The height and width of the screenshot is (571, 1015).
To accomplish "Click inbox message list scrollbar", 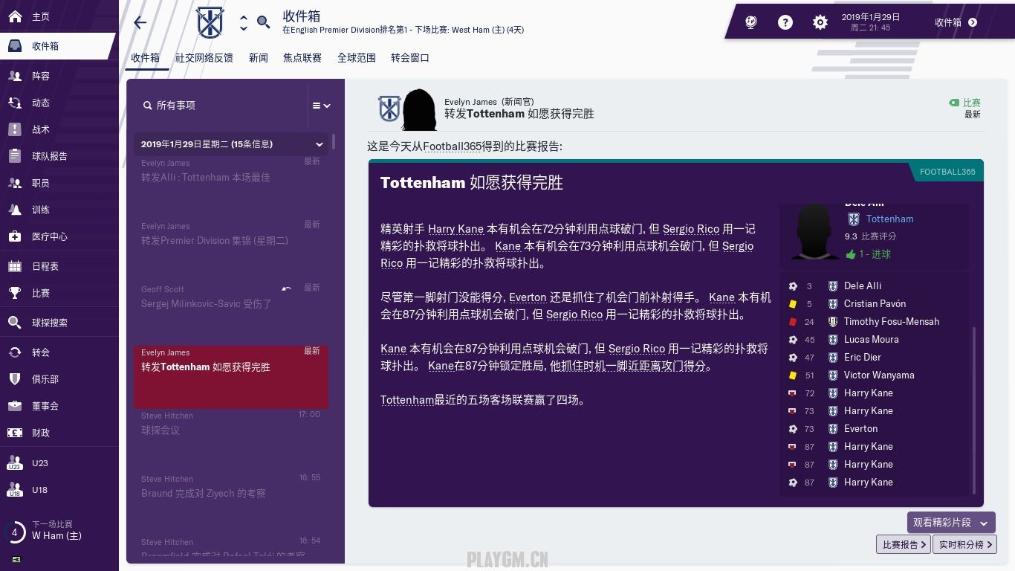I will pyautogui.click(x=334, y=141).
